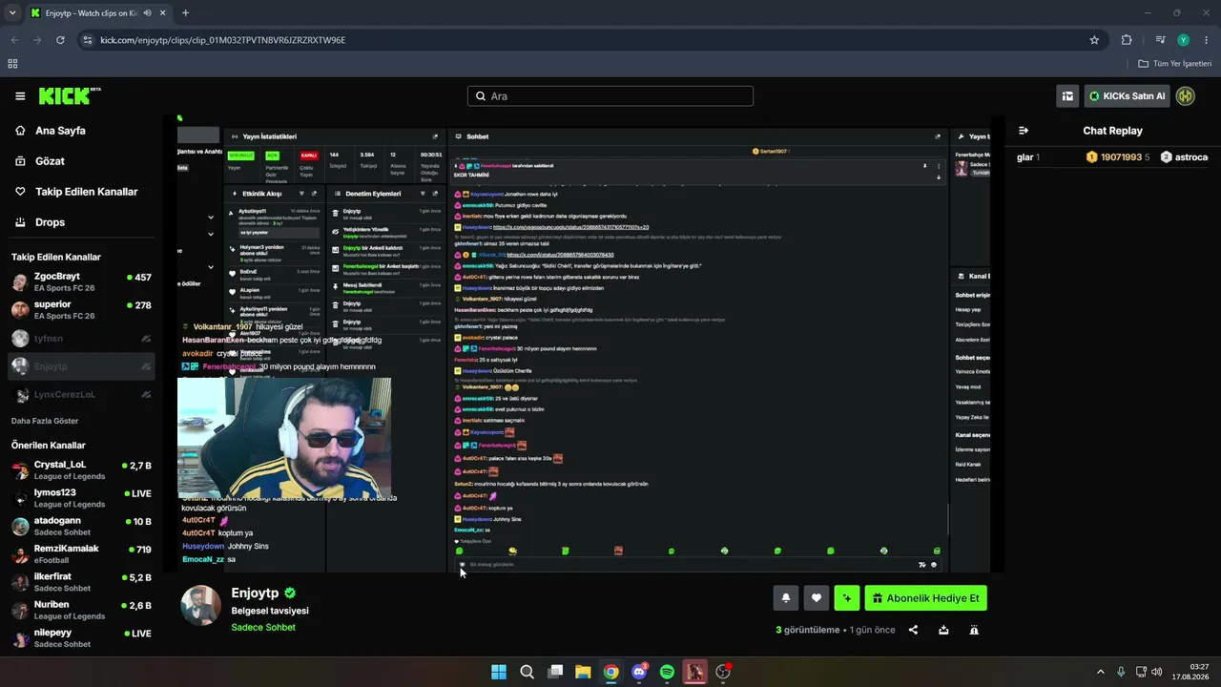The height and width of the screenshot is (687, 1221).
Task: Select offline channel tyfnsn
Action: pos(81,339)
